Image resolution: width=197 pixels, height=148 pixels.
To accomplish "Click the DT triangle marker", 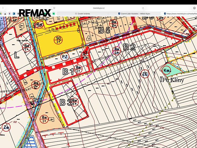I will pos(85,55).
